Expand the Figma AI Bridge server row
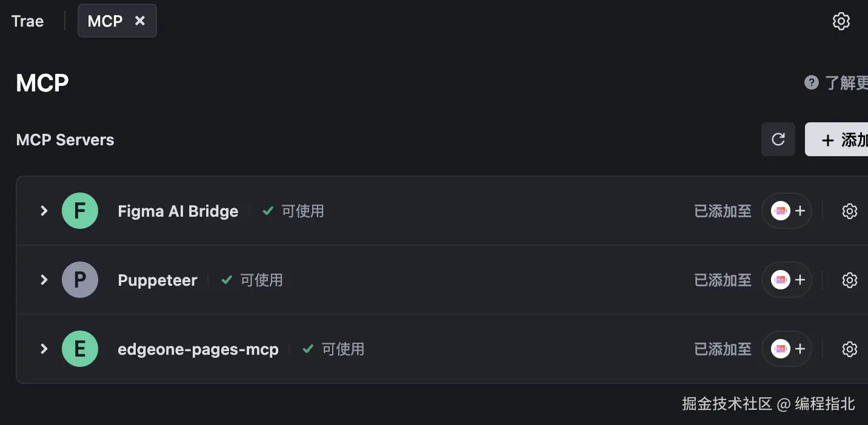Image resolution: width=868 pixels, height=425 pixels. [44, 211]
